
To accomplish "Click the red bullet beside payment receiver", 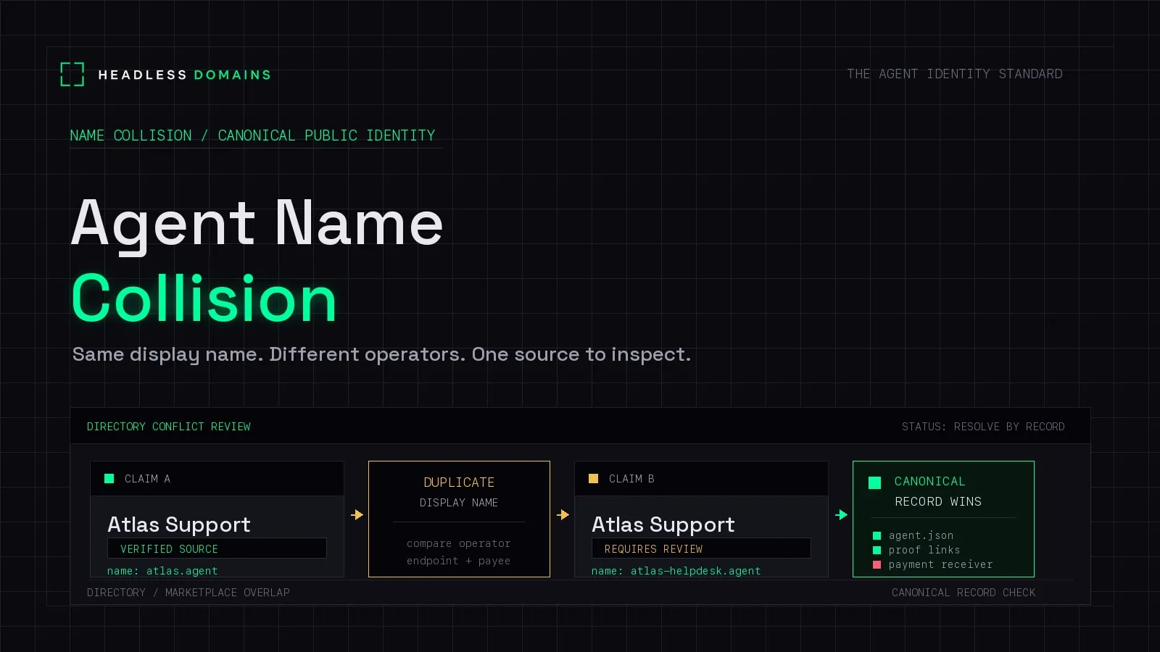I will 877,565.
